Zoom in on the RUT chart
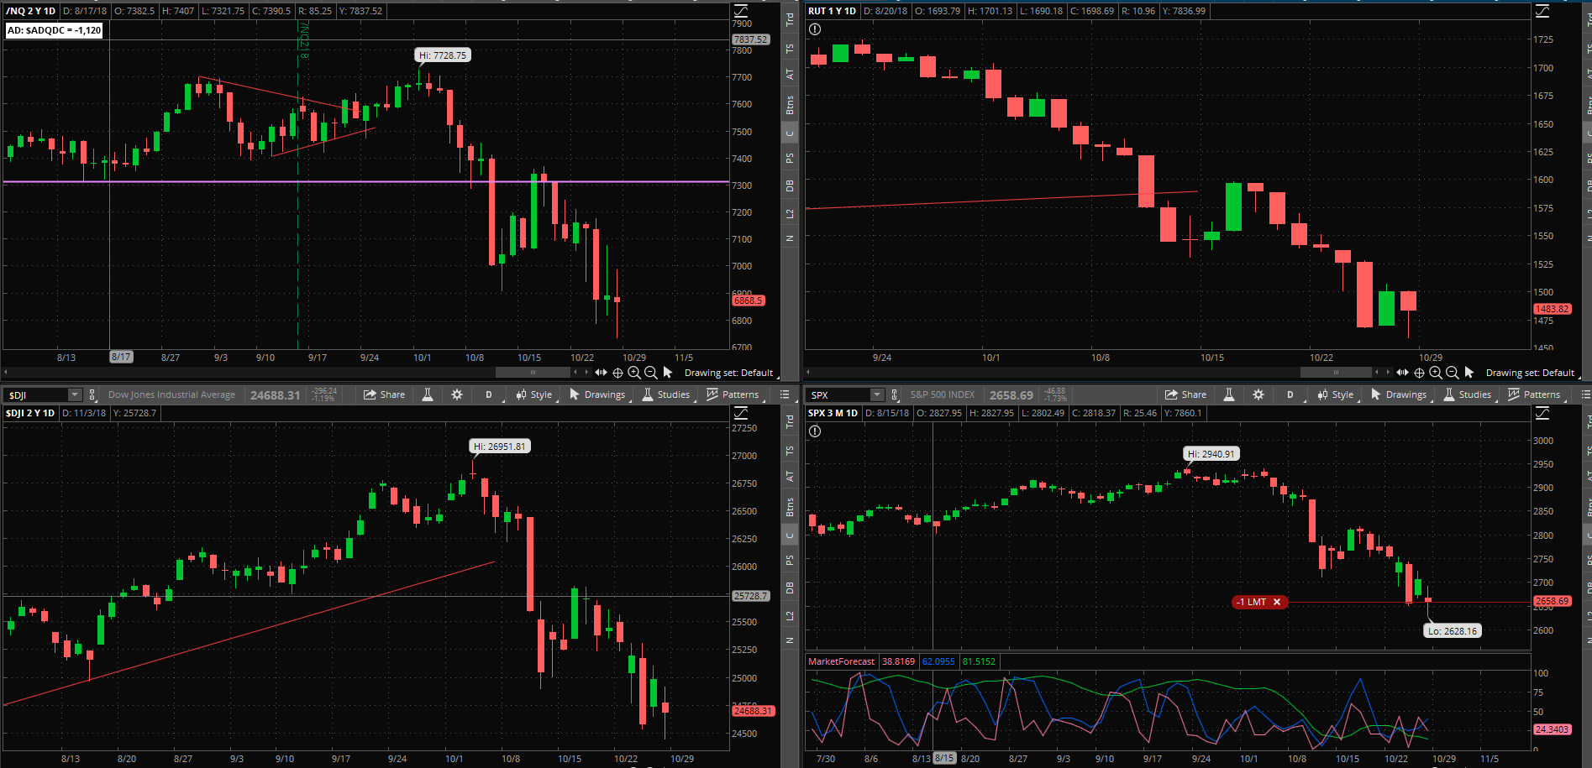Screen dimensions: 1592x768 point(1436,373)
